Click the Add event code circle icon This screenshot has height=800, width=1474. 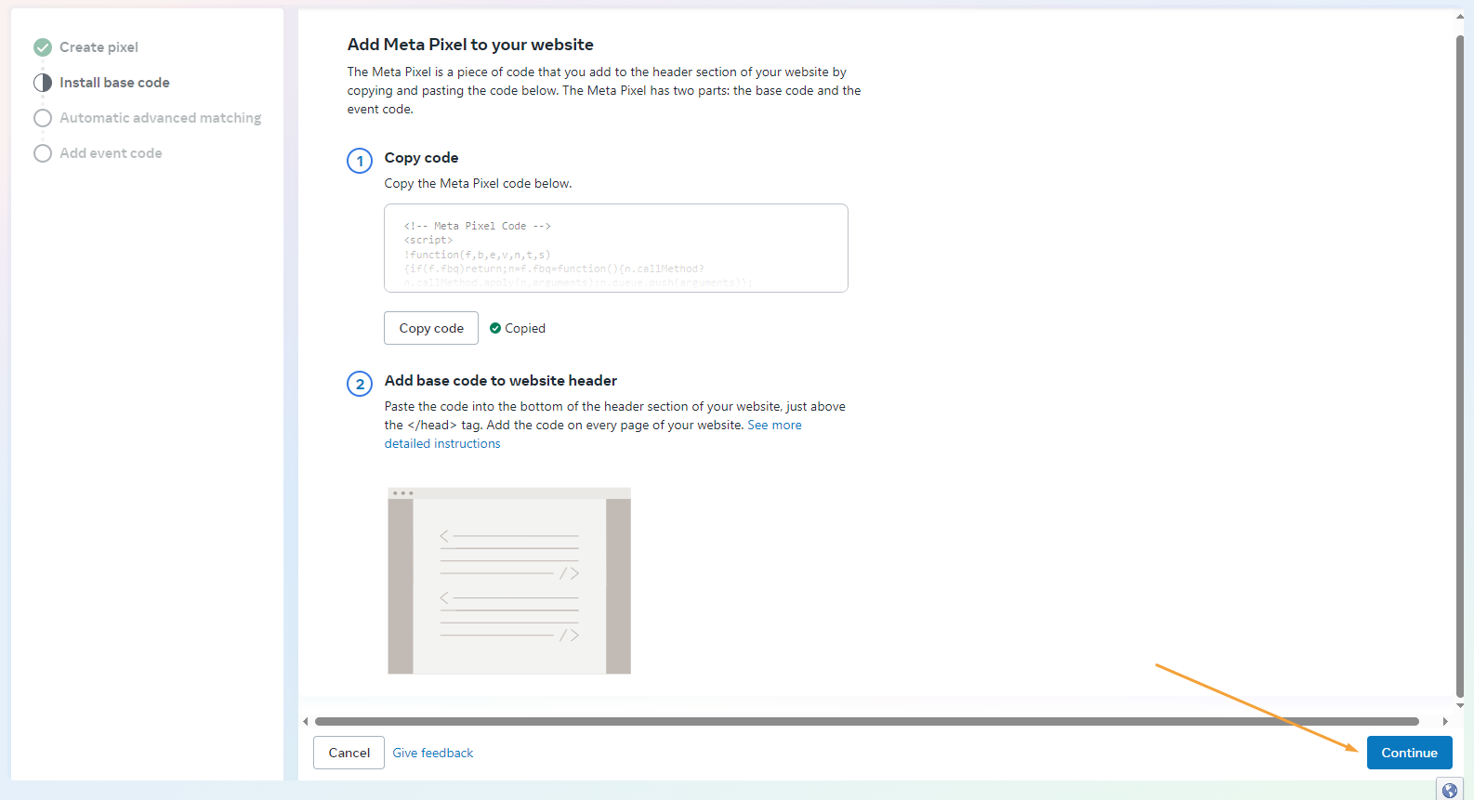coord(43,153)
